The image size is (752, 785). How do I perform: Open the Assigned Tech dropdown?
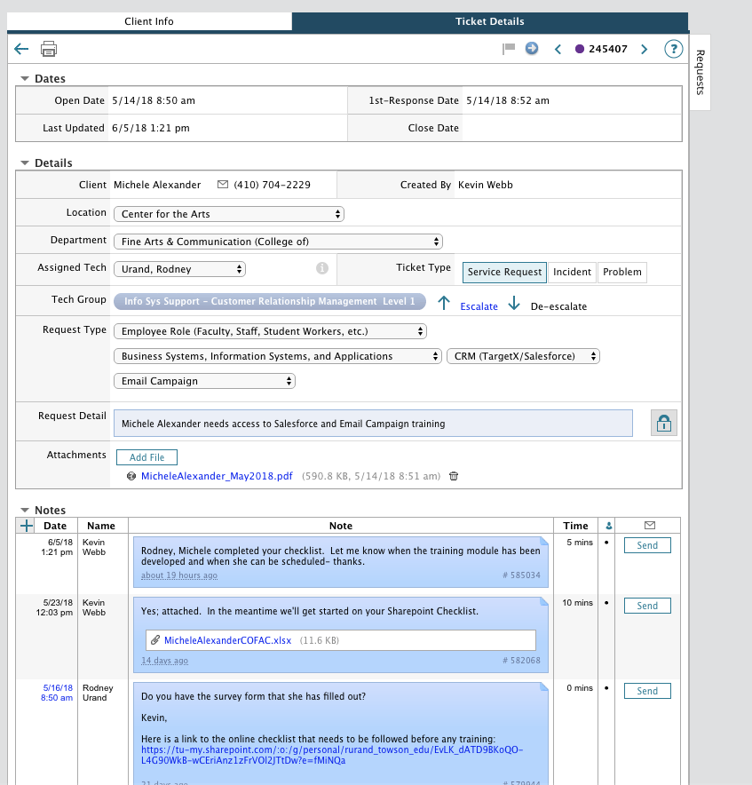click(x=179, y=269)
